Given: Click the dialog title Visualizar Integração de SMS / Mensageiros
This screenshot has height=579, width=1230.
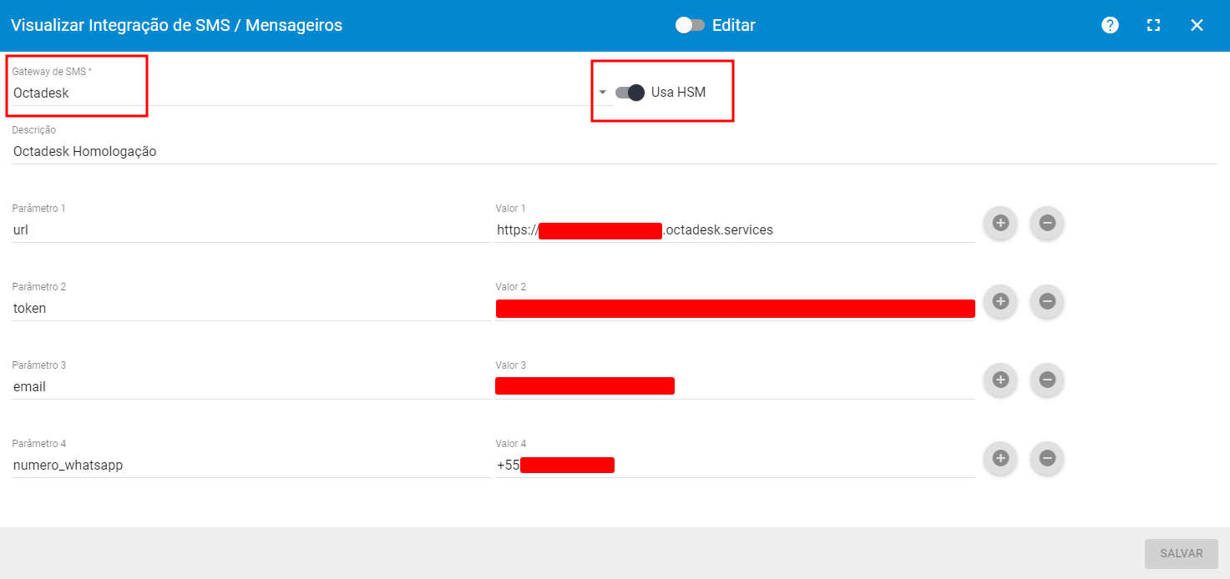Looking at the screenshot, I should (x=177, y=25).
